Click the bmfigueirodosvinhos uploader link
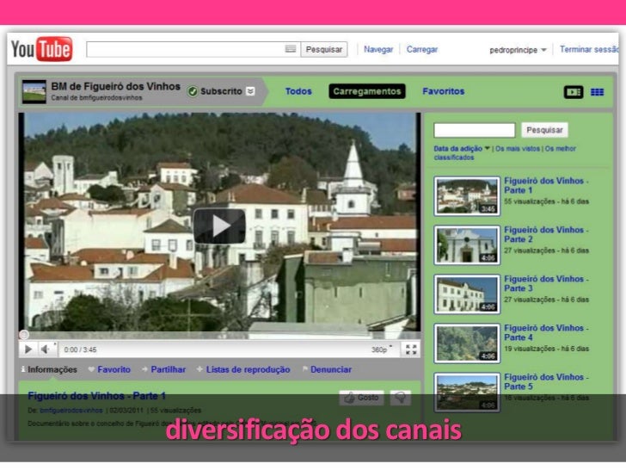Screen dimensions: 626x470 (x=71, y=411)
